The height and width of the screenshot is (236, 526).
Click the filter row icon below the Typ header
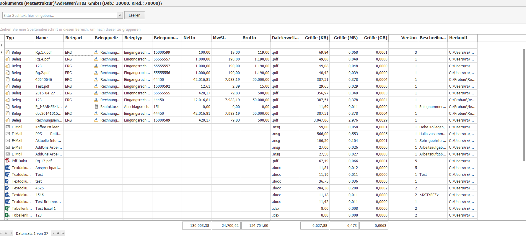tap(2, 45)
